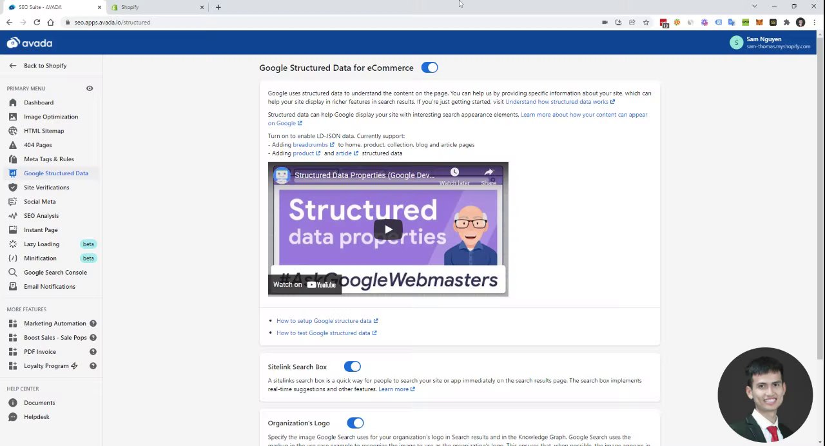Toggle Google Structured Data for eCommerce switch
The image size is (825, 446).
[x=429, y=68]
